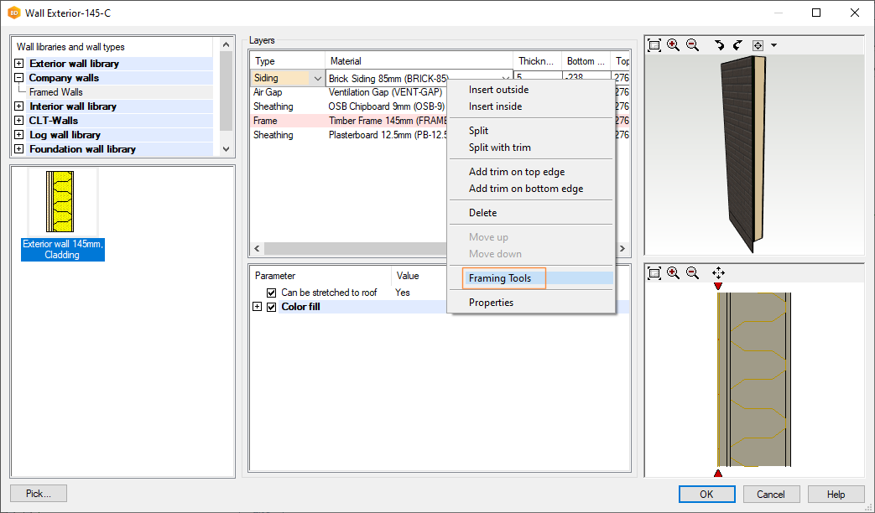Choose Framing Tools from context menu
This screenshot has width=875, height=513.
coord(500,278)
